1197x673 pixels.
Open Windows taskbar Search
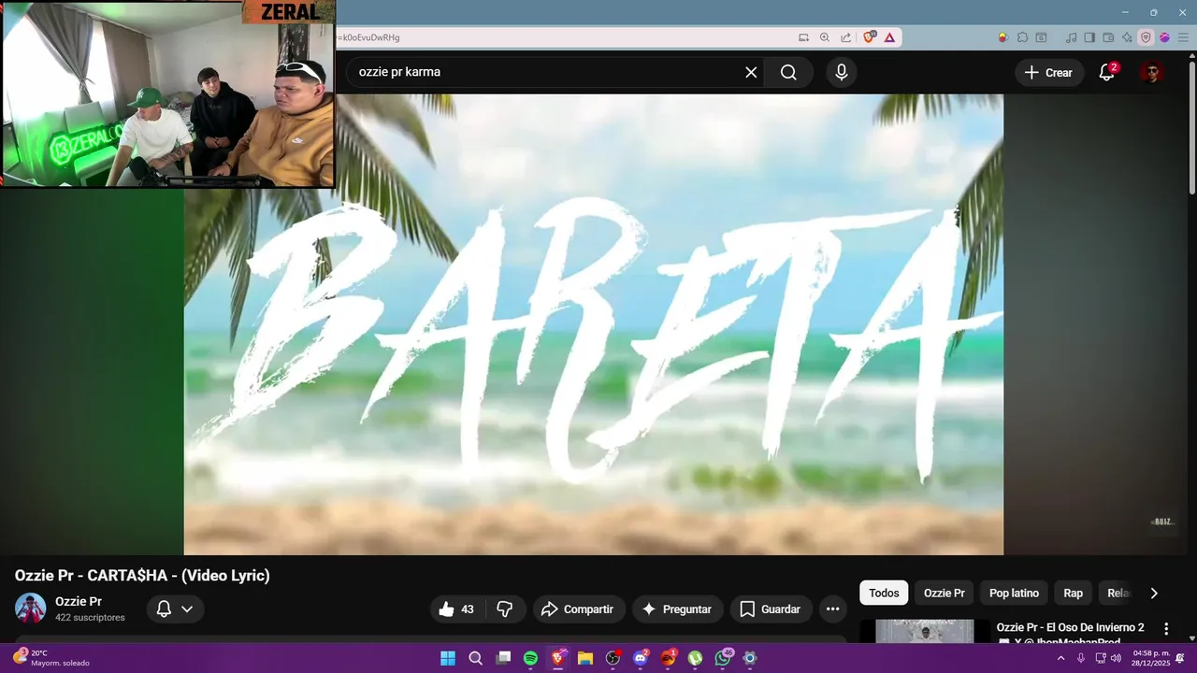coord(475,658)
